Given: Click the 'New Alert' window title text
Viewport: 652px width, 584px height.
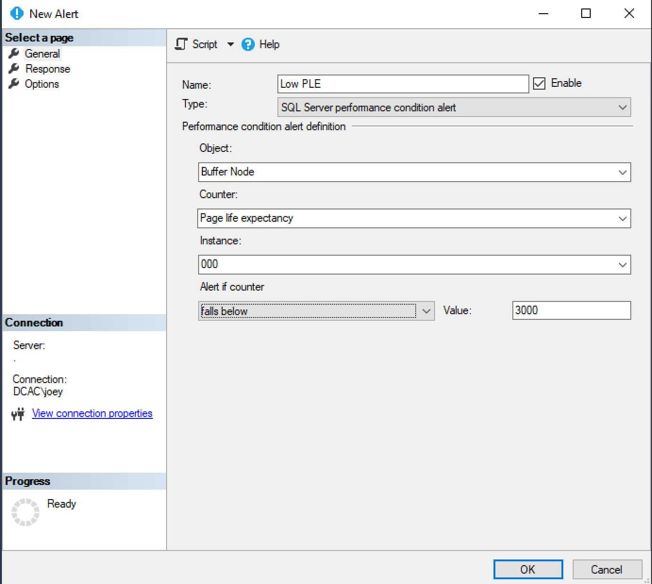Looking at the screenshot, I should (x=54, y=14).
